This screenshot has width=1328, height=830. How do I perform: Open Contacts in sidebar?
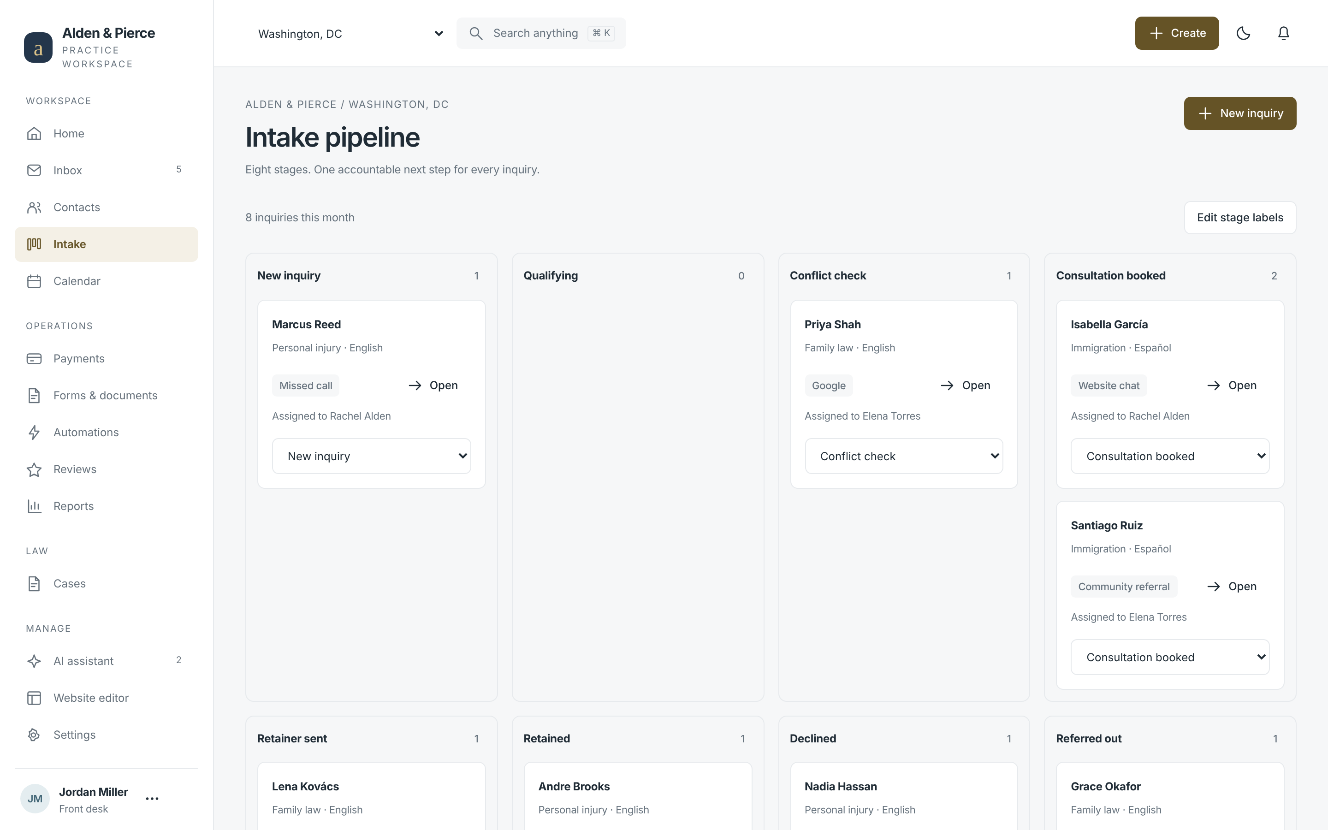pos(107,207)
